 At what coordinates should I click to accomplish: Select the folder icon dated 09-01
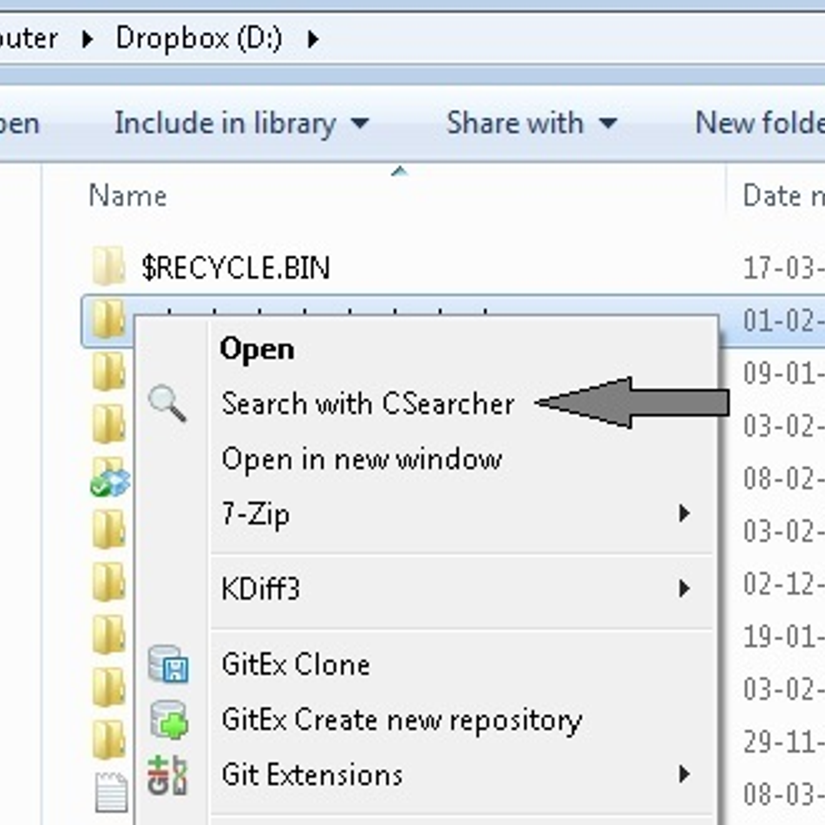click(109, 371)
